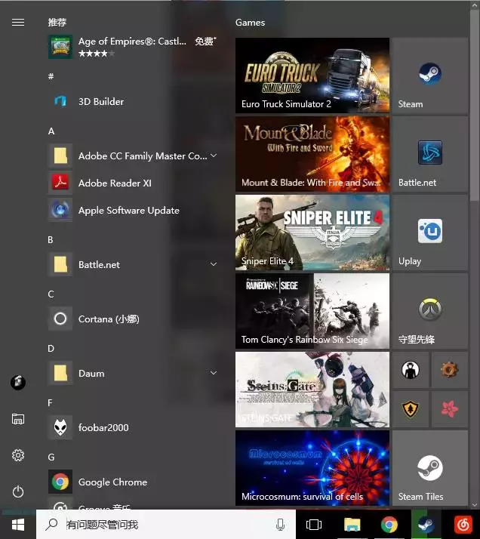Launch the Euro Truck Simulator 2 tile

(312, 75)
